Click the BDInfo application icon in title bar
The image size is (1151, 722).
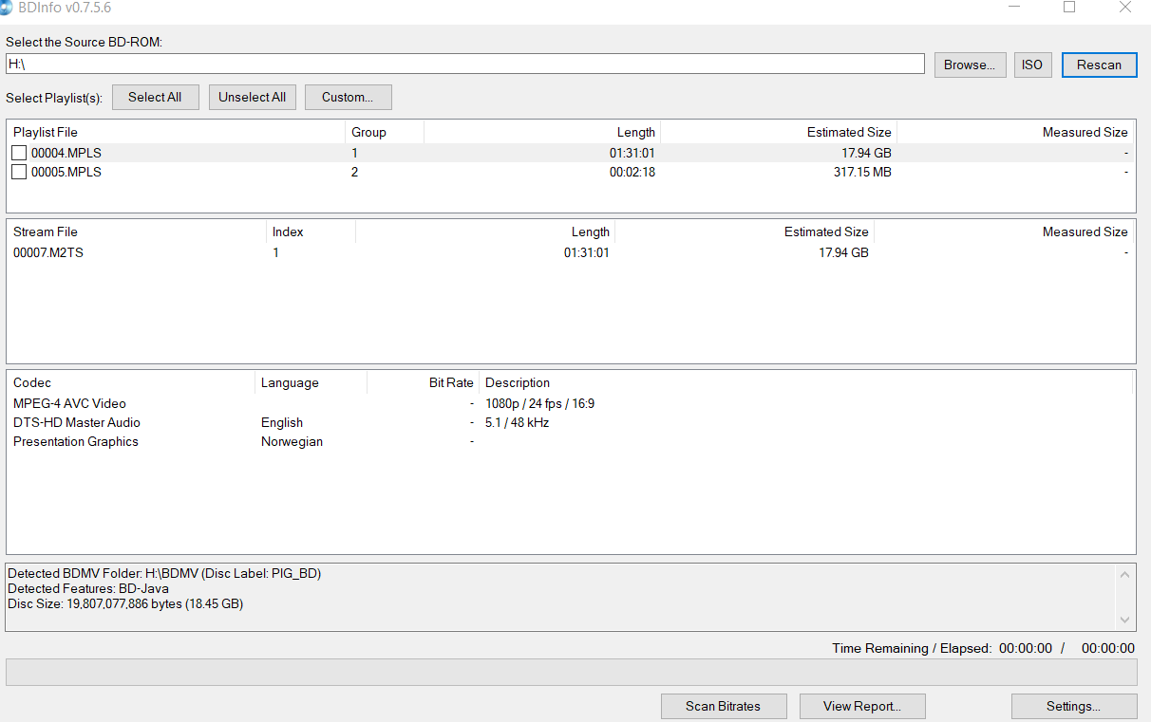7,6
